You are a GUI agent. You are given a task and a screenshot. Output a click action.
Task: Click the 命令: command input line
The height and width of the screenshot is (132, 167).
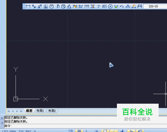click(86, 126)
